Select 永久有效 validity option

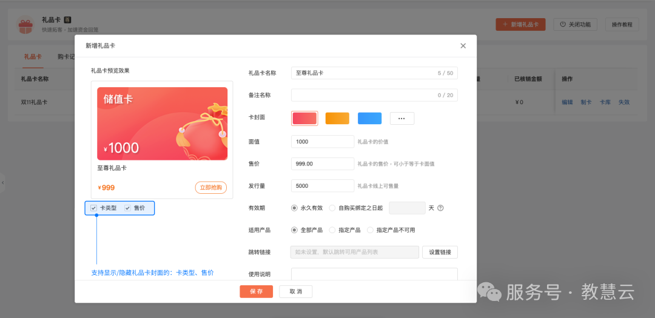(295, 208)
